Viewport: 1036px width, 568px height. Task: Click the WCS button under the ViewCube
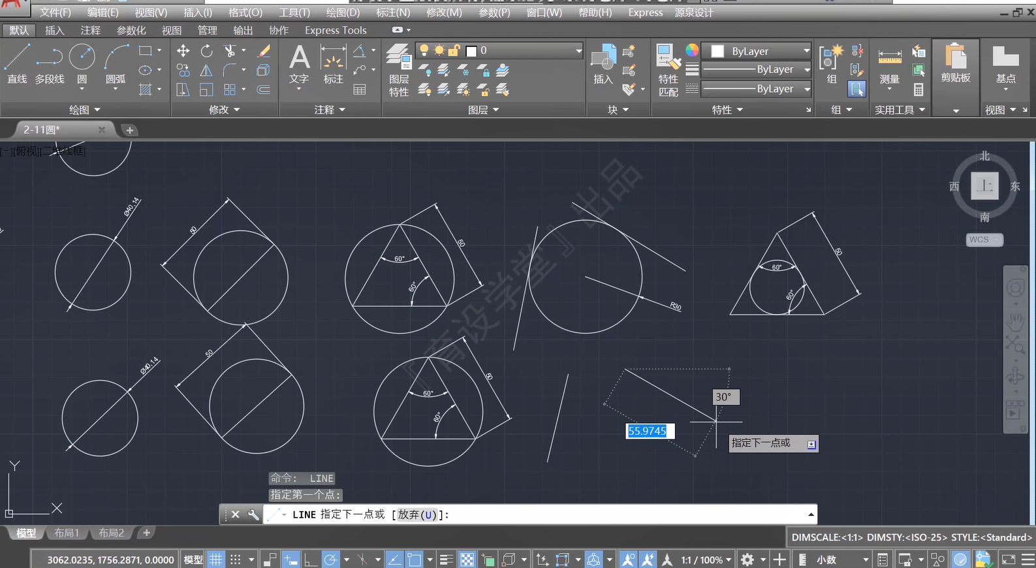984,240
